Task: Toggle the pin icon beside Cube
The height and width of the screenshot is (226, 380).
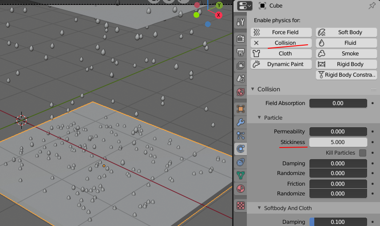Action: click(x=372, y=6)
